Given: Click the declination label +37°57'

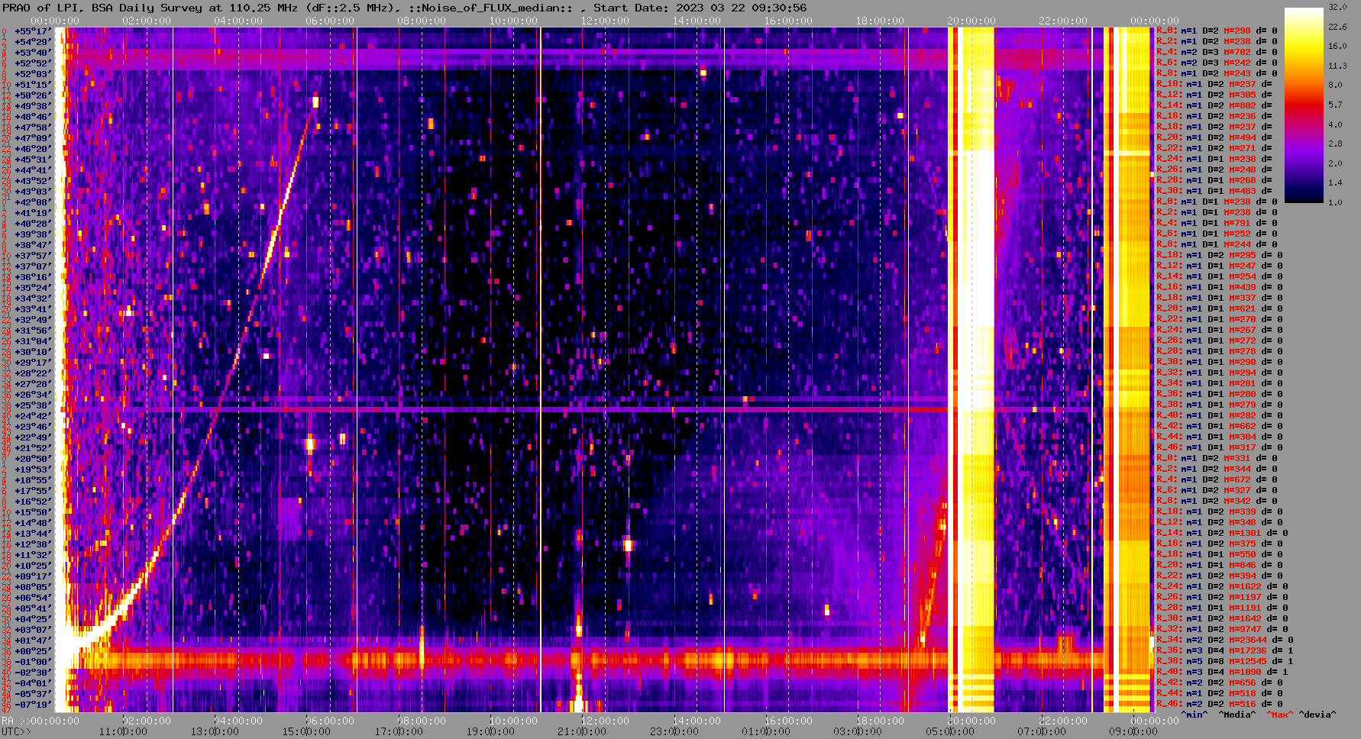Looking at the screenshot, I should point(33,256).
